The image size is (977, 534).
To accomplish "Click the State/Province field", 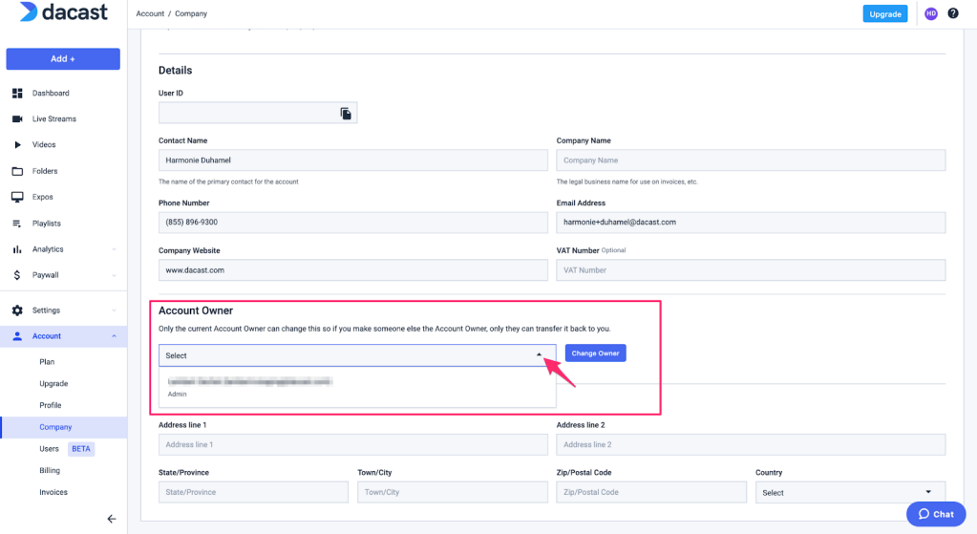I will (x=254, y=492).
